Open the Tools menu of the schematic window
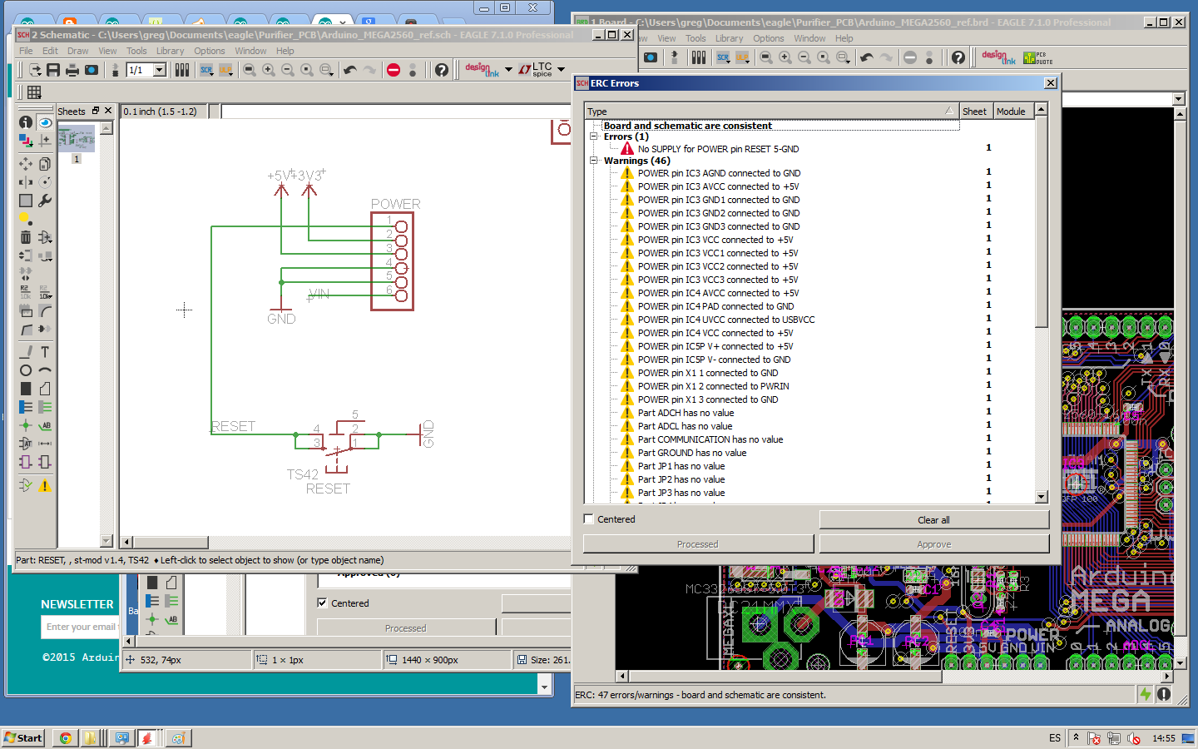This screenshot has width=1198, height=749. click(136, 50)
